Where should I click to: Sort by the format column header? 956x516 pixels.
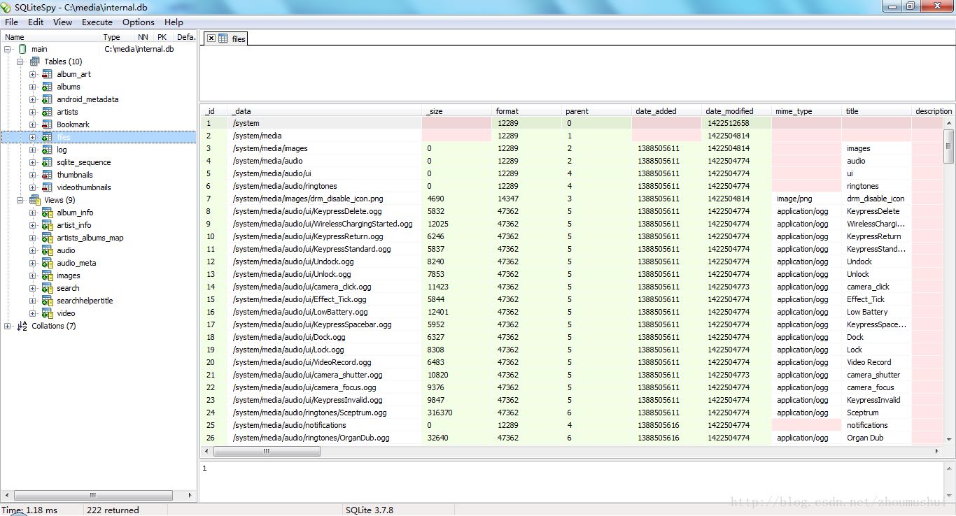click(x=527, y=111)
